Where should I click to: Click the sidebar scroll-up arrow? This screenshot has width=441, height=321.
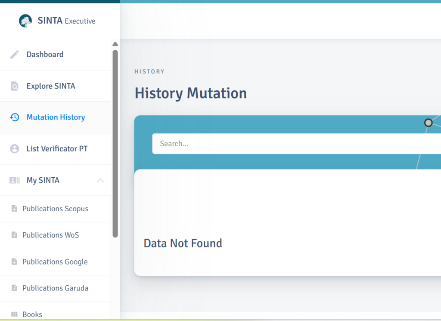point(115,44)
